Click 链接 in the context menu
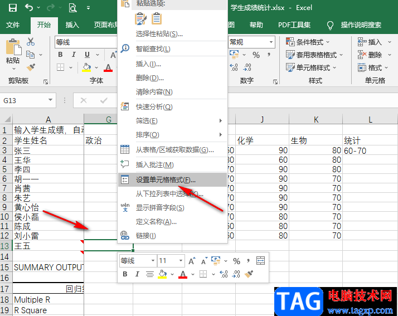This screenshot has width=398, height=316. pos(173,236)
